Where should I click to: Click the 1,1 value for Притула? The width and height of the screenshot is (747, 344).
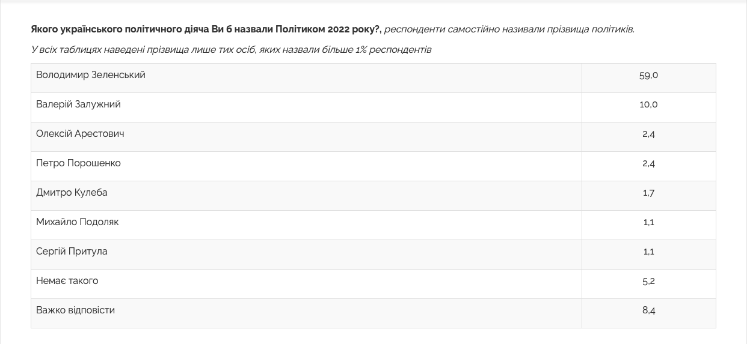[648, 252]
